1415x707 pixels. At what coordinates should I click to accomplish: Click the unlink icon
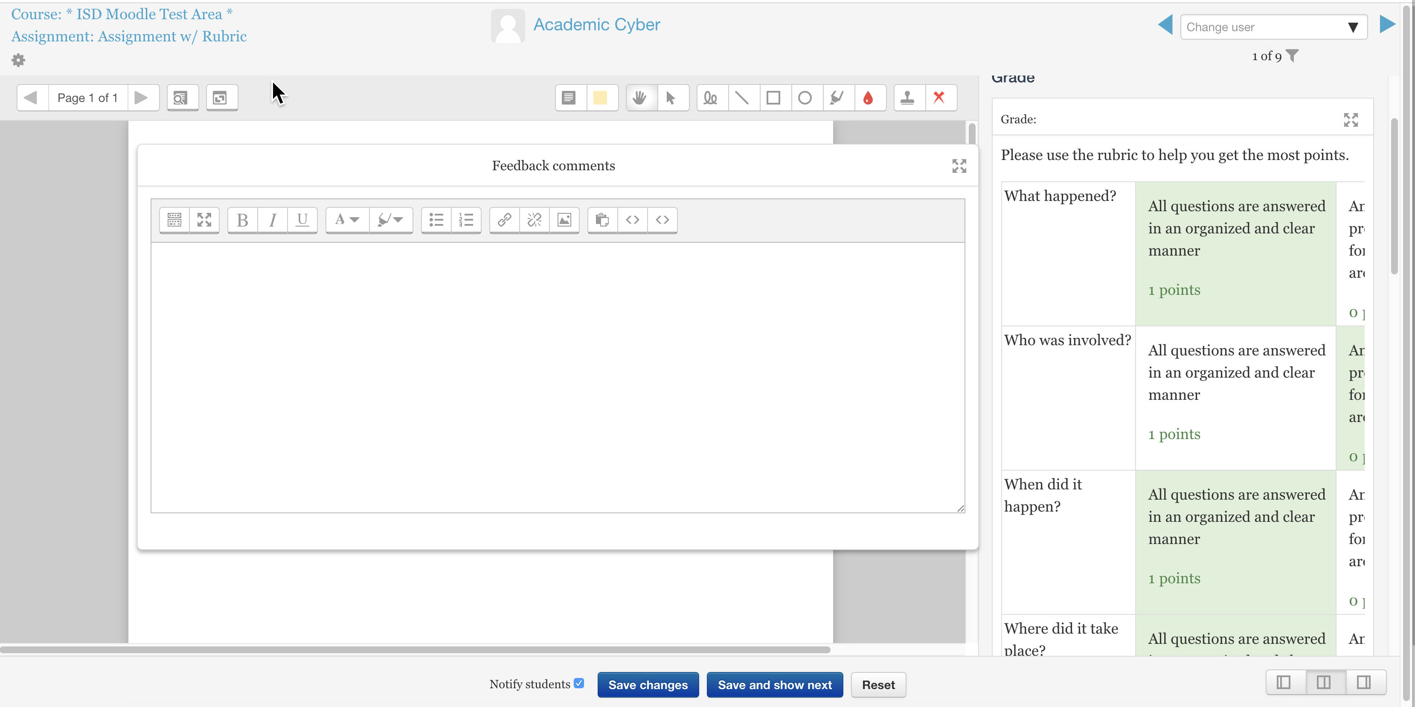pos(535,220)
